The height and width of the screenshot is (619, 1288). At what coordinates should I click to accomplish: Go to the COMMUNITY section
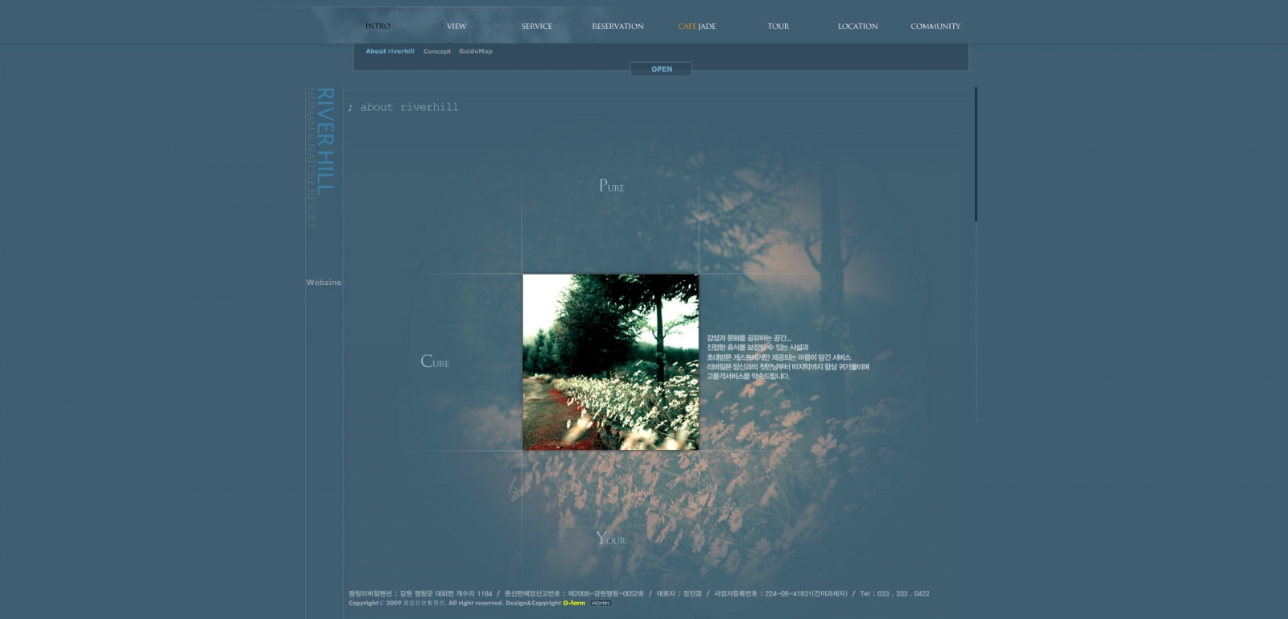point(935,27)
